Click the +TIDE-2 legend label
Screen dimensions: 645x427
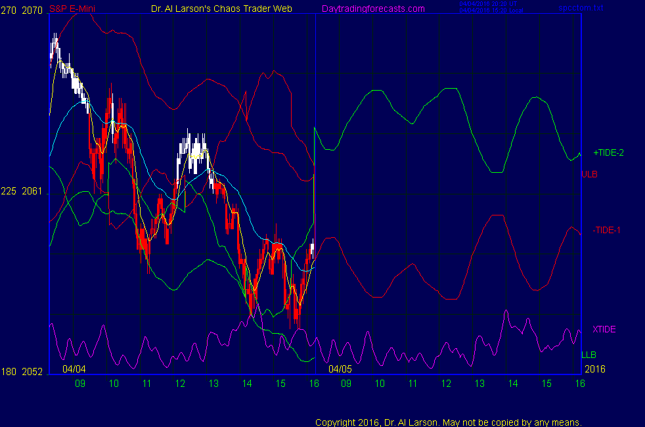(608, 152)
